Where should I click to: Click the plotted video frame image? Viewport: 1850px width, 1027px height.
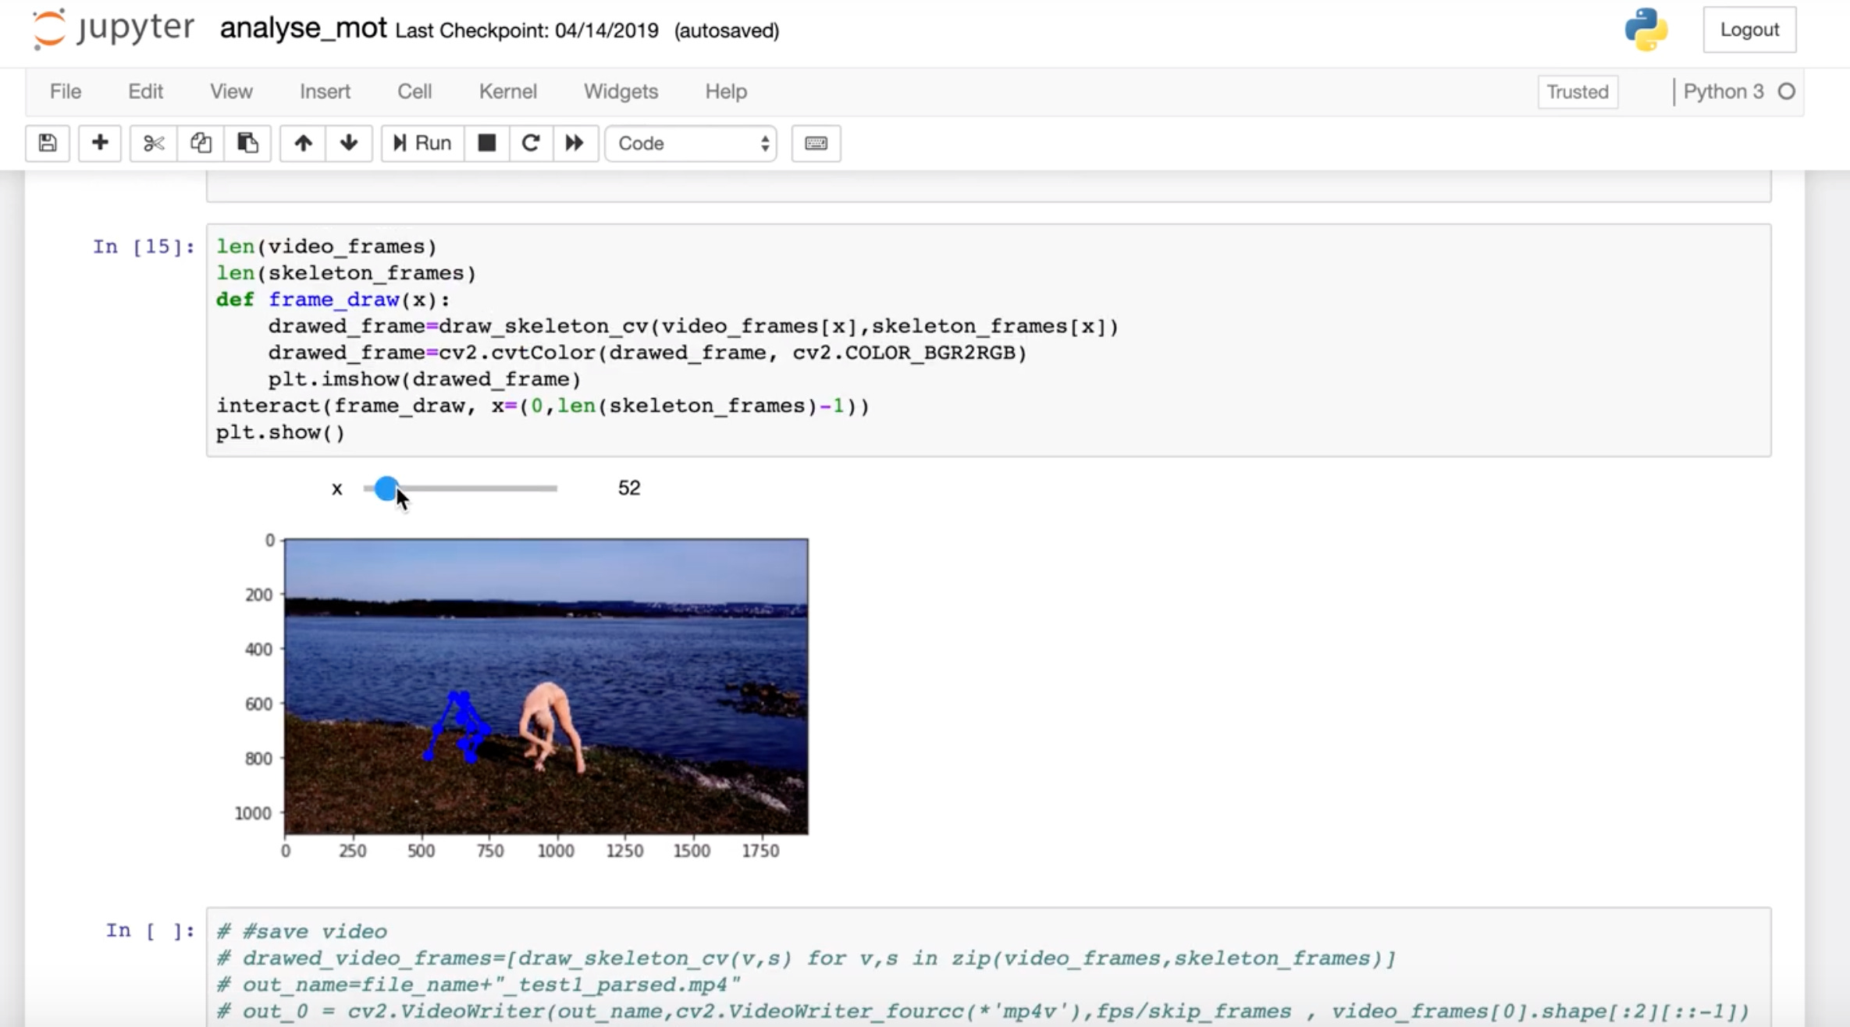click(546, 687)
